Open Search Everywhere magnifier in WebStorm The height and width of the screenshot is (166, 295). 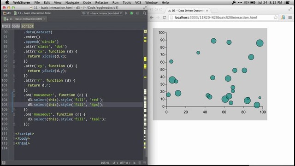(144, 13)
